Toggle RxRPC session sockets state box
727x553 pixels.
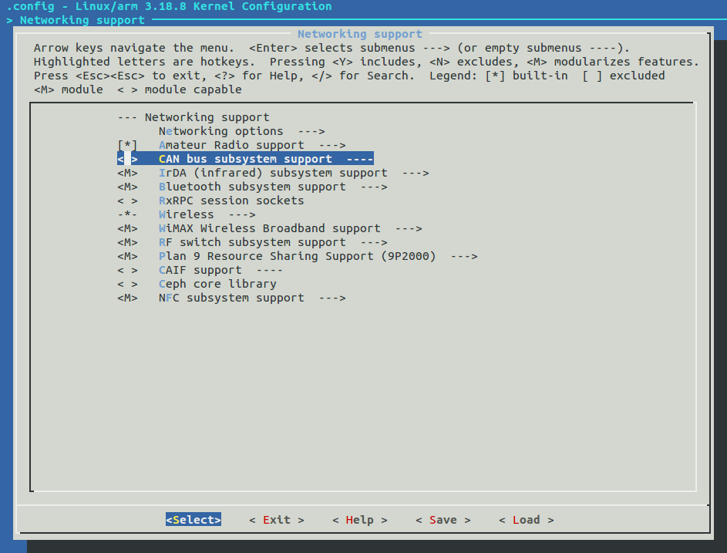pos(127,201)
